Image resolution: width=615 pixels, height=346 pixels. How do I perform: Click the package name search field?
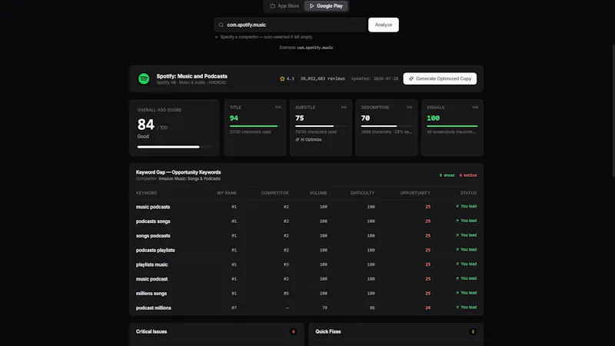click(x=290, y=25)
